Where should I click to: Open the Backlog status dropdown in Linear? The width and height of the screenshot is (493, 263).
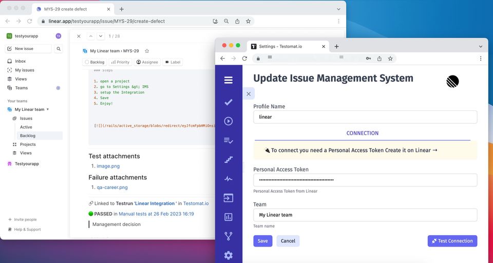click(94, 62)
